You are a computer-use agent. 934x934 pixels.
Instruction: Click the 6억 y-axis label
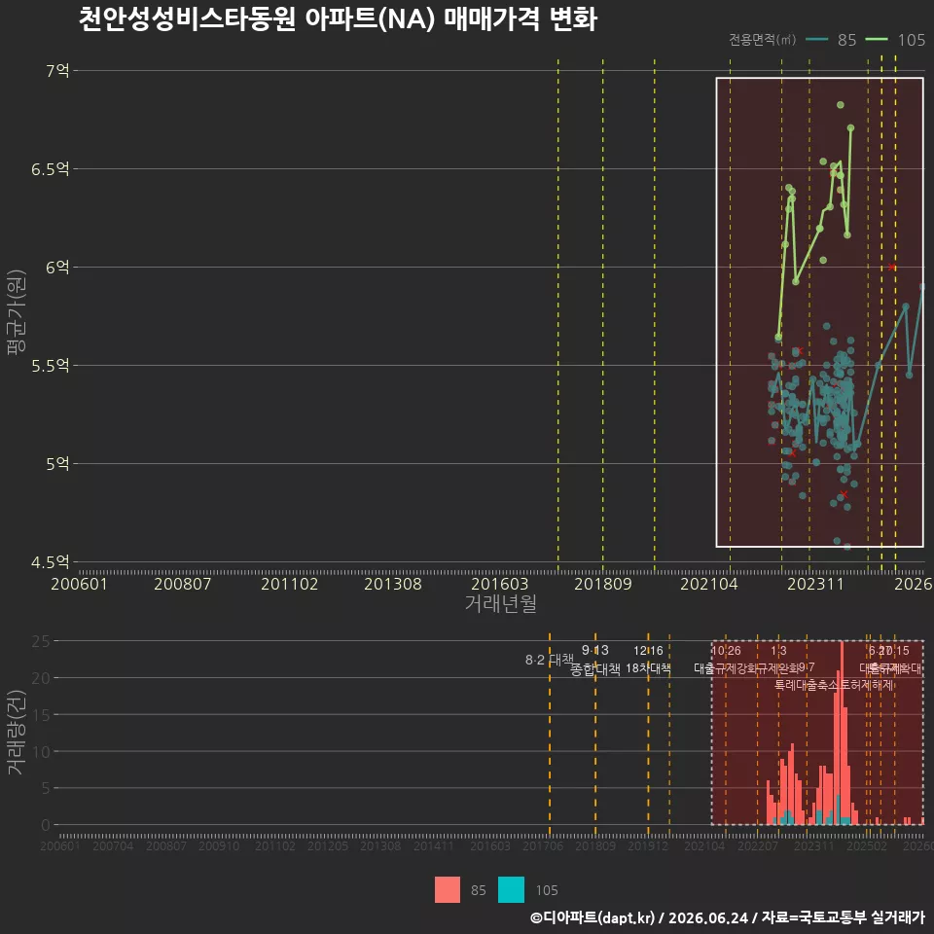(57, 268)
